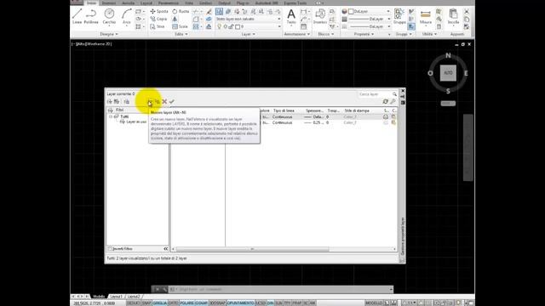This screenshot has height=306, width=545.
Task: Open the Vista ribbon tab
Action: tap(189, 3)
